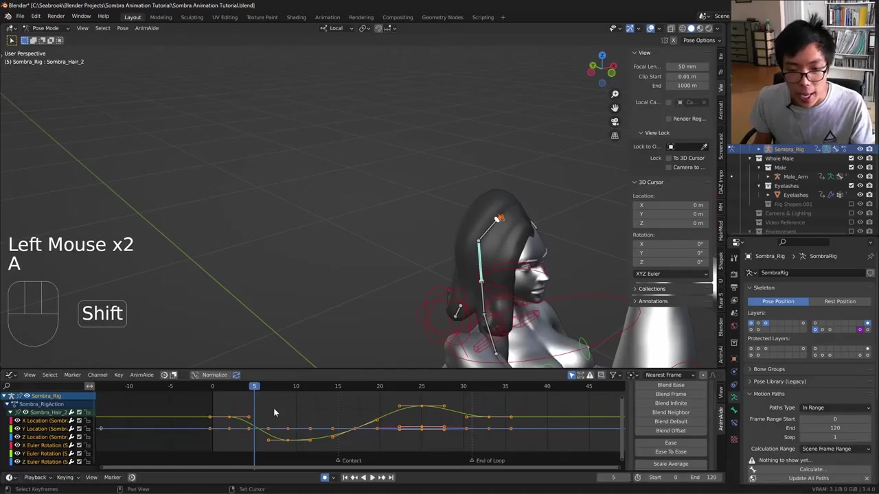Jump to the timeline start frame
Viewport: 879px width, 494px height.
(345, 478)
